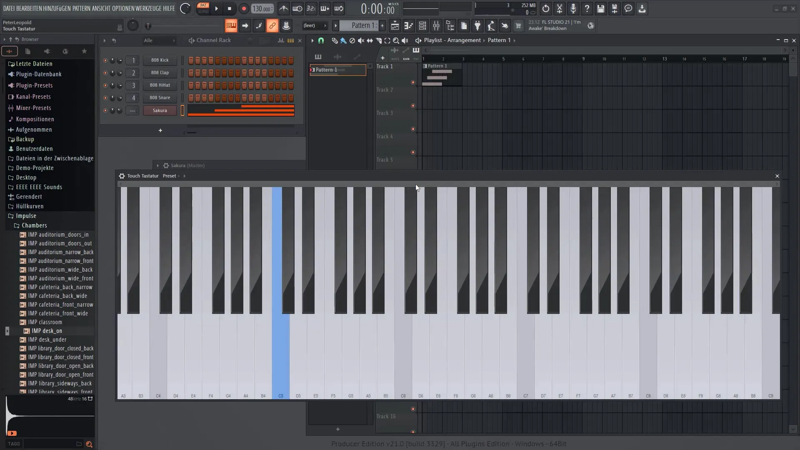Expand the Chambers folder in browser
The width and height of the screenshot is (800, 450).
coord(34,225)
